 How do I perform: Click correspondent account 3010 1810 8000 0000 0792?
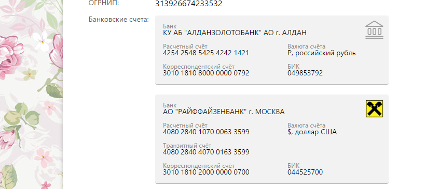[x=206, y=73]
